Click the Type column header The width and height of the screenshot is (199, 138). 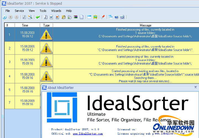click(x=46, y=25)
